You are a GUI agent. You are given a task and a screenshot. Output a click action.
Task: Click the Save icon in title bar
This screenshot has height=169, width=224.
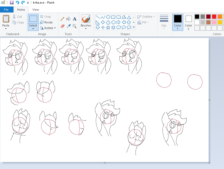point(12,3)
